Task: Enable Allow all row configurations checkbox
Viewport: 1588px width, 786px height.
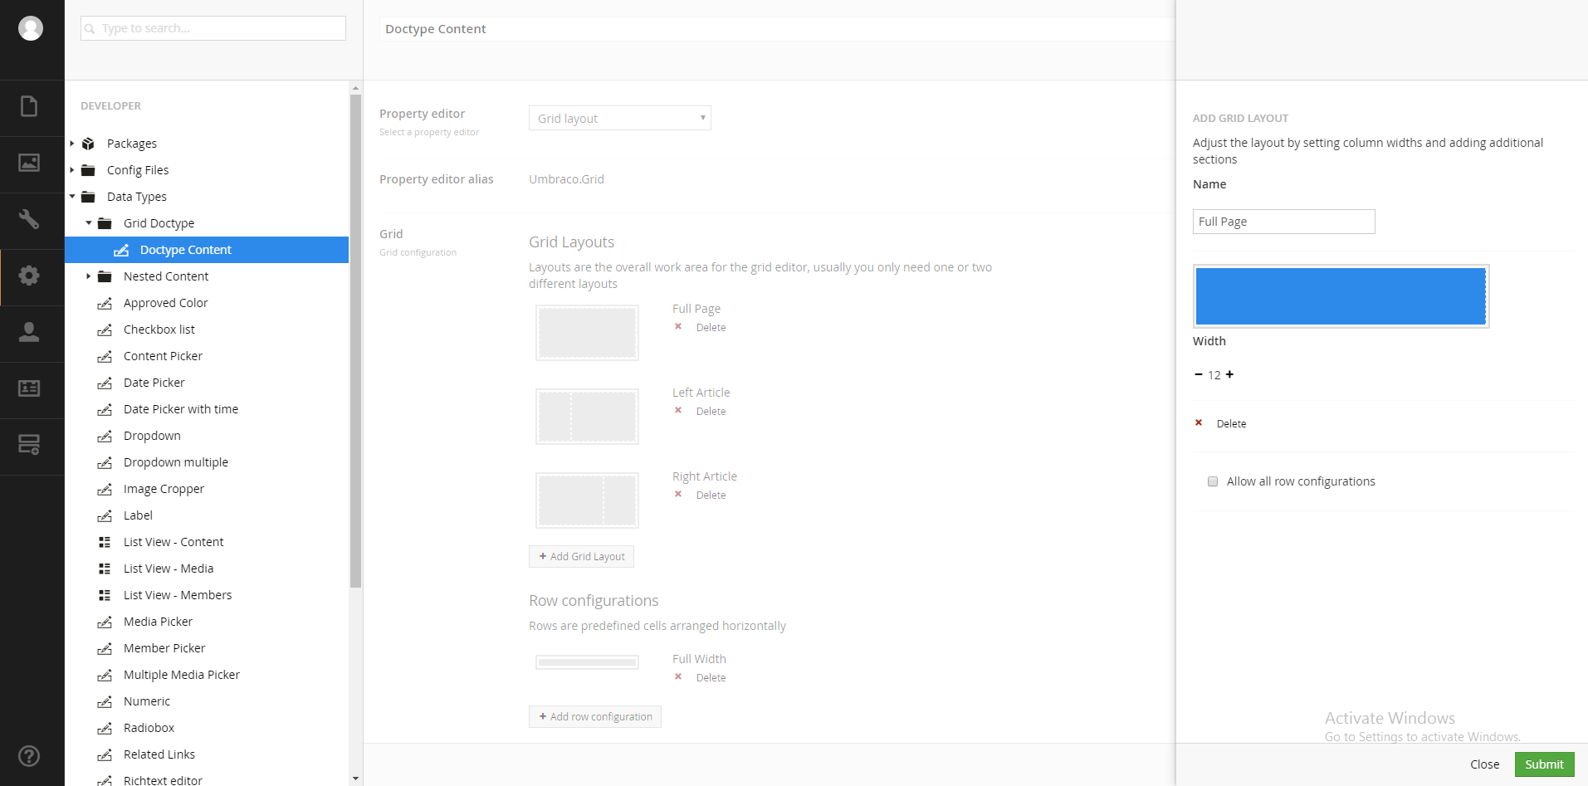Action: 1213,481
